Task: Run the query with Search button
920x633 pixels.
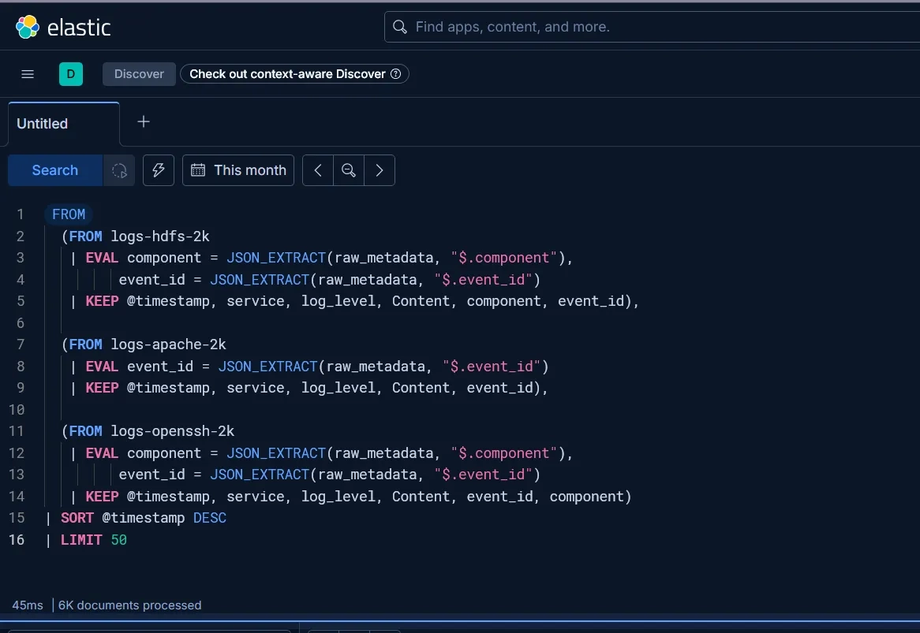Action: [x=55, y=170]
